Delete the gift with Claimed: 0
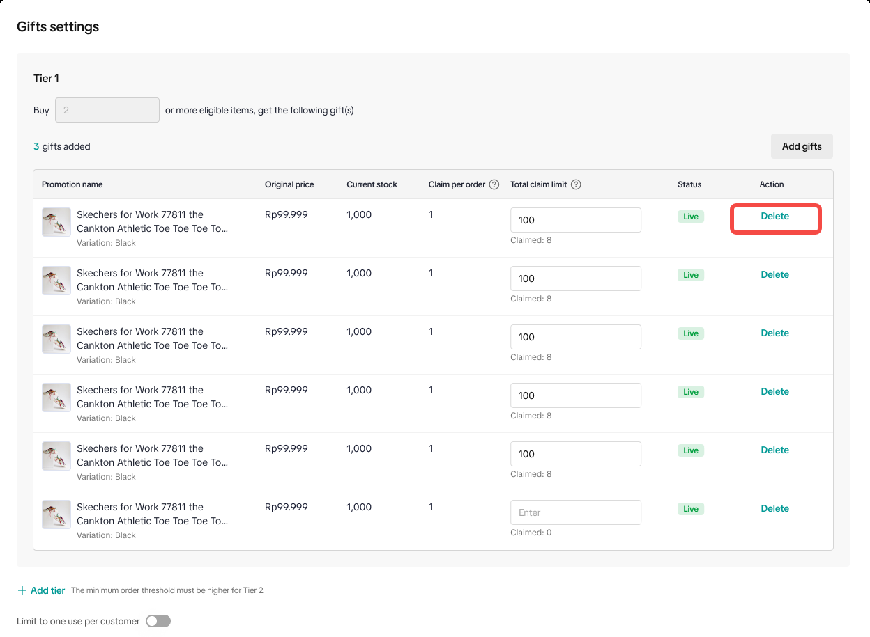Viewport: 870px width, 637px height. tap(774, 509)
